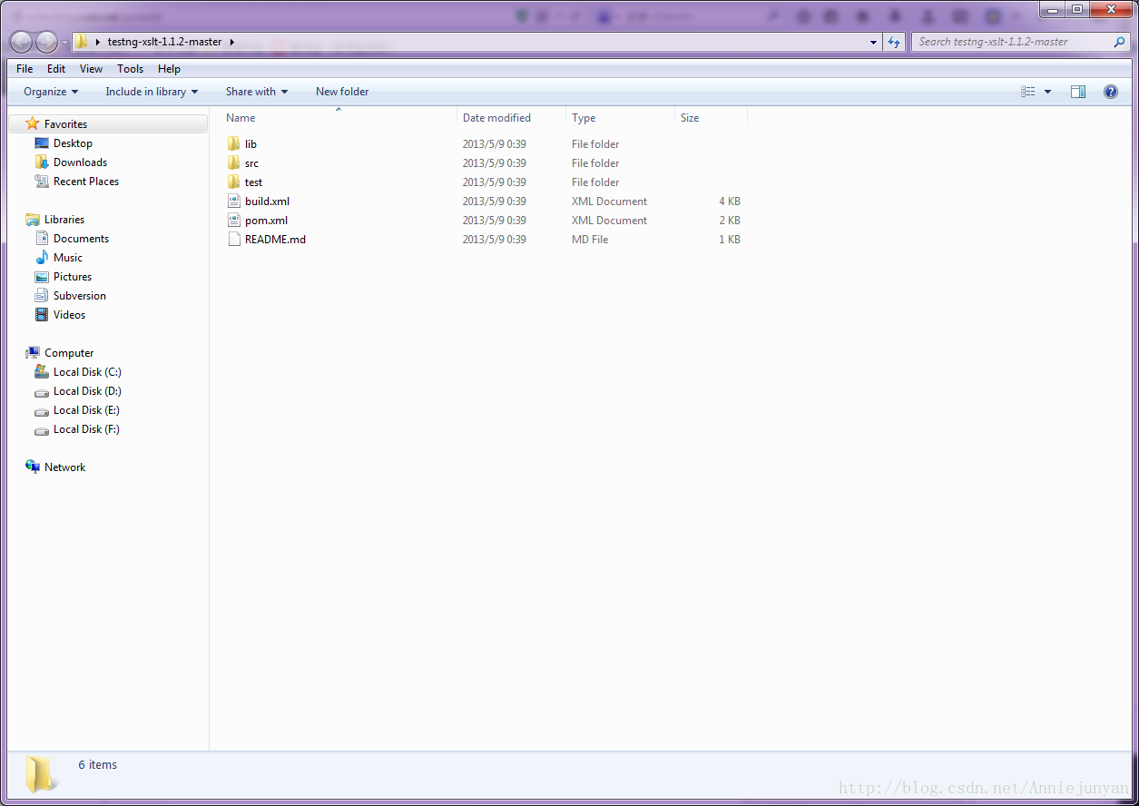The height and width of the screenshot is (806, 1139).
Task: Click the Downloads folder icon
Action: (42, 162)
